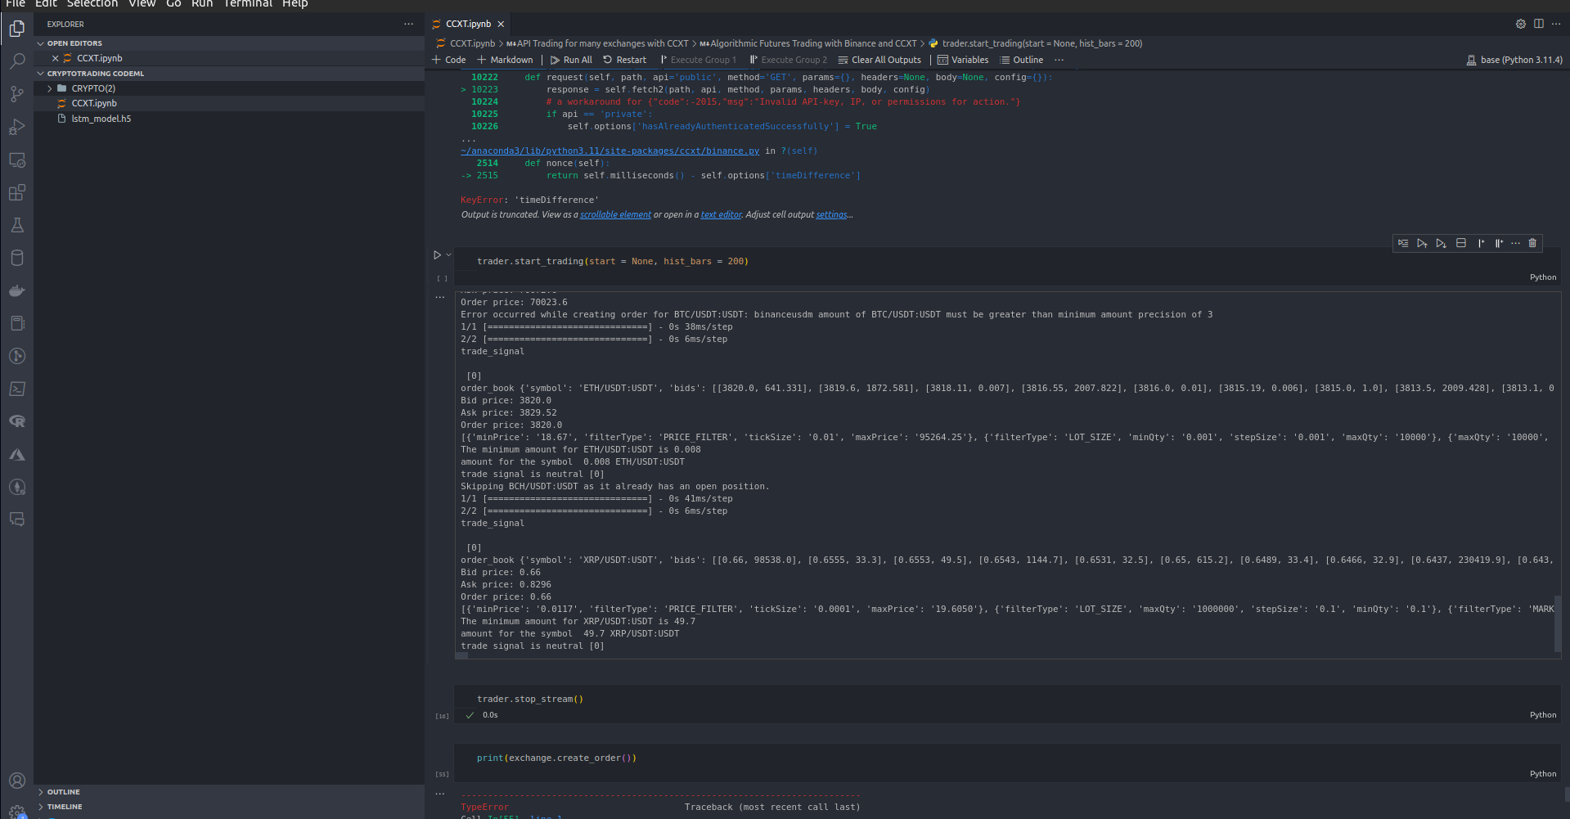Open the Database view icon
Screen dimensions: 1570x819
point(16,258)
